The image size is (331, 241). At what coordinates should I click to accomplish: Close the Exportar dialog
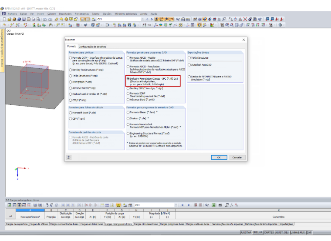(x=243, y=40)
